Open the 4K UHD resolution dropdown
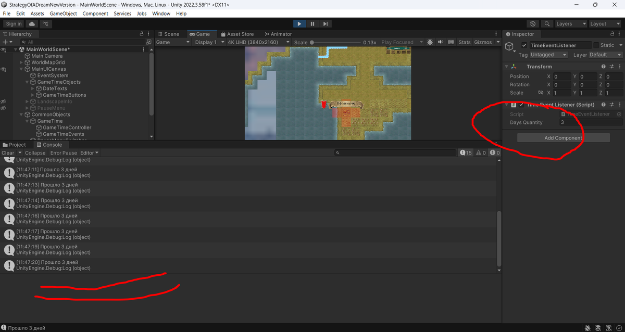Screen dimensions: 625x332 tap(259, 42)
